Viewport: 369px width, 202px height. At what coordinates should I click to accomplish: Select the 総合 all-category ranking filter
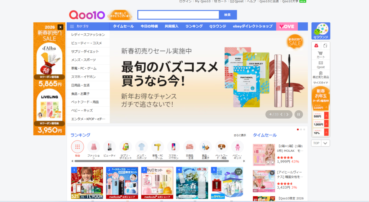pos(77,147)
